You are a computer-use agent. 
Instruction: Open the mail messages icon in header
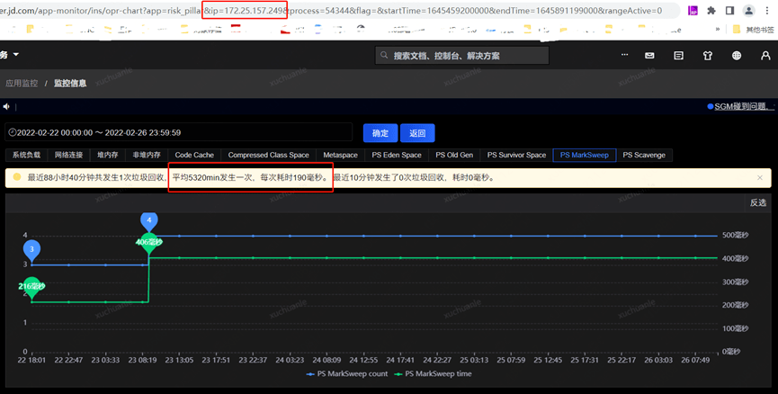coord(649,56)
